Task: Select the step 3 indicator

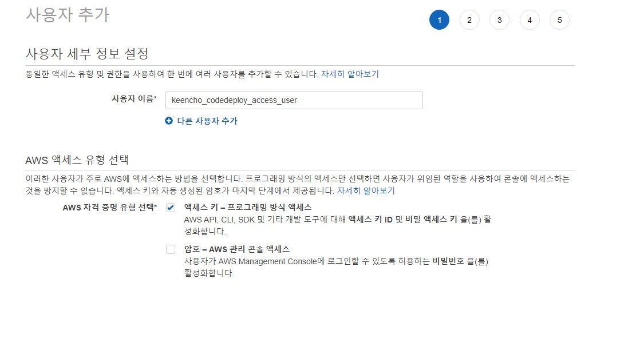Action: [x=499, y=20]
